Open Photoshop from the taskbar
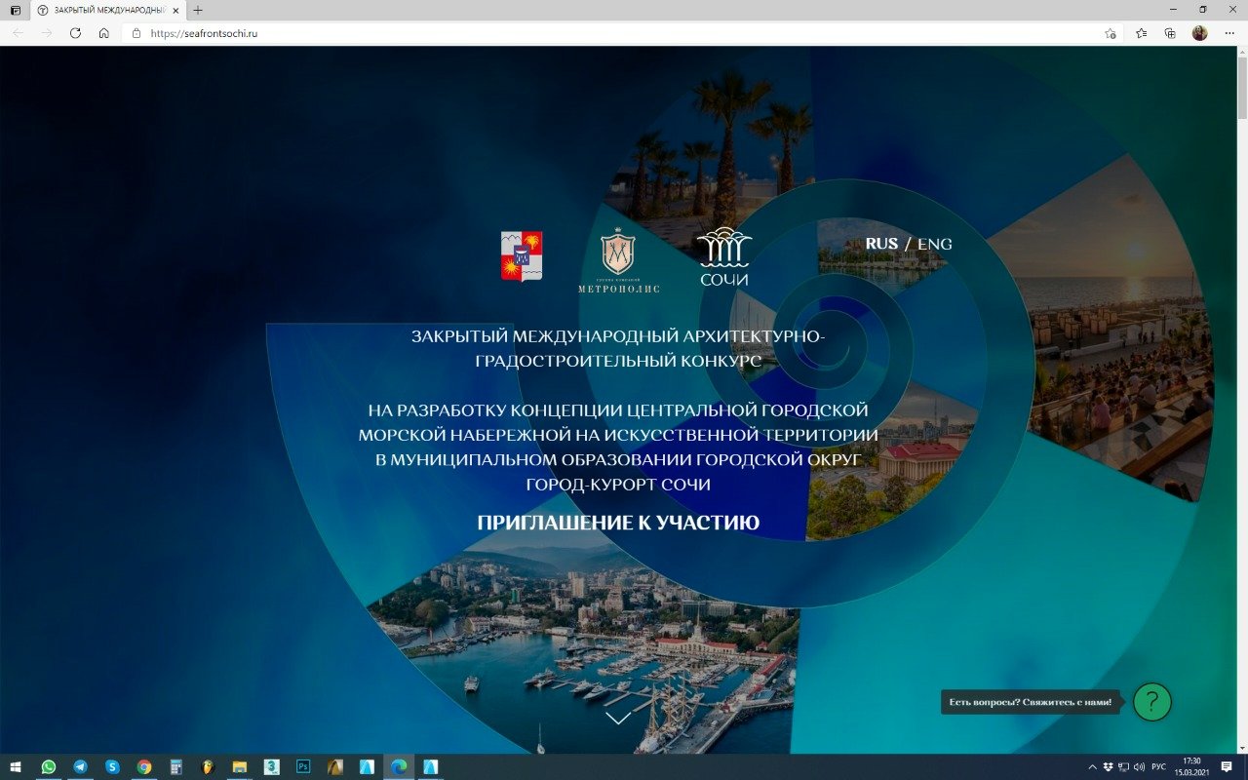The height and width of the screenshot is (780, 1248). pyautogui.click(x=303, y=766)
